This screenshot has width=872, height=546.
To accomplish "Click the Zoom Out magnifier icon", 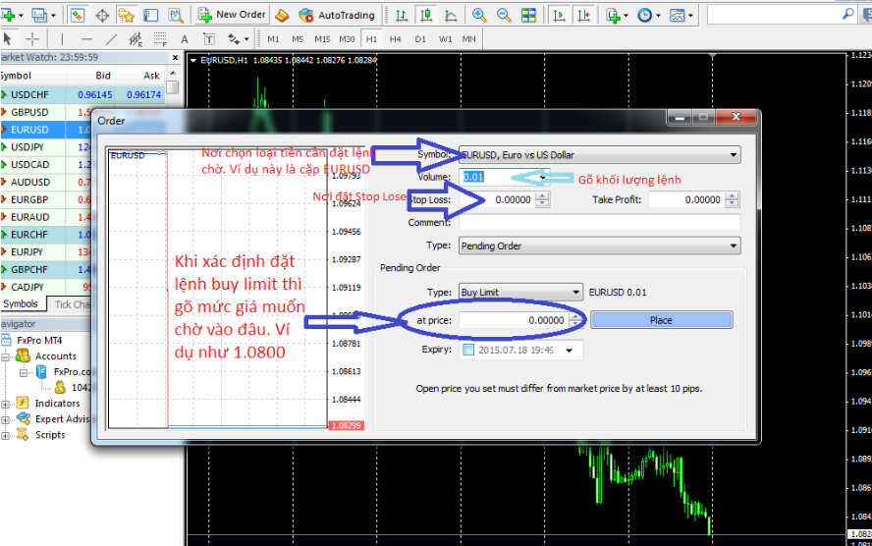I will point(504,15).
